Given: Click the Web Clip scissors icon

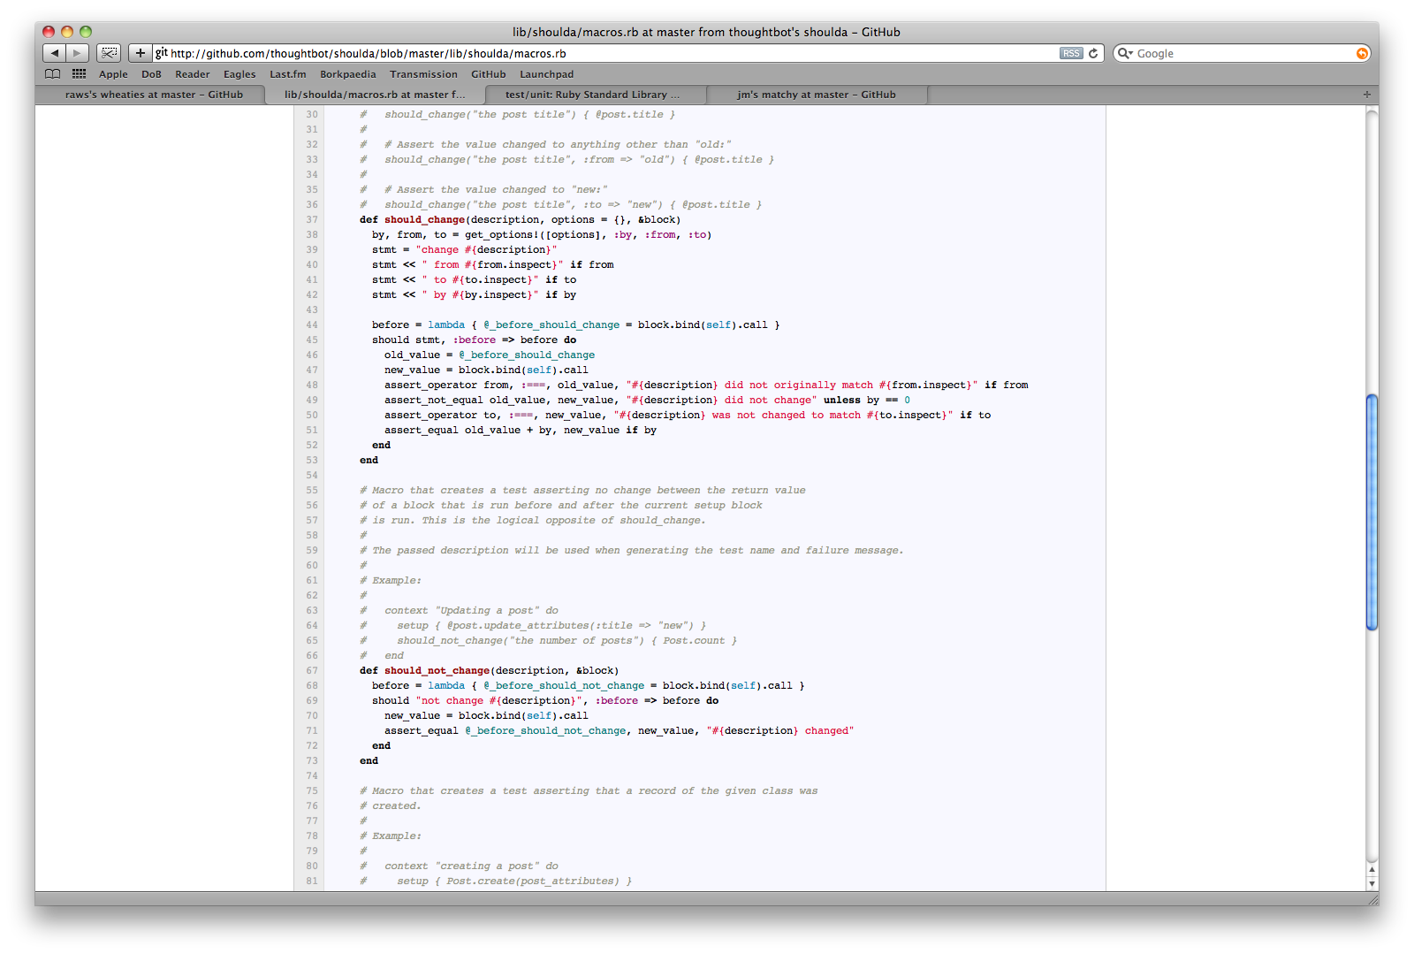Looking at the screenshot, I should point(109,53).
